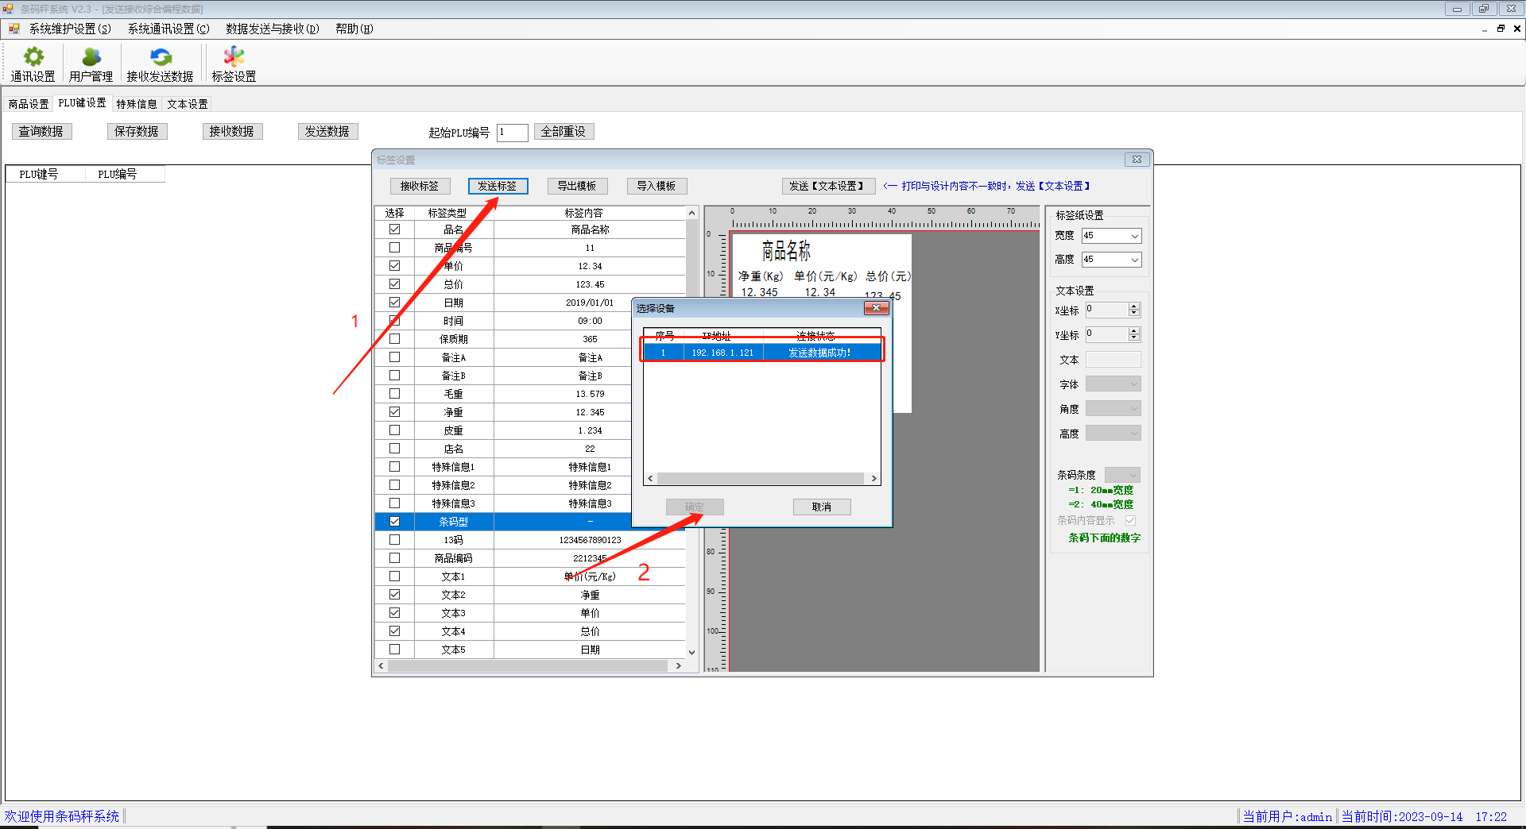Screen dimensions: 1526x829
Task: Click 接收发送数据 toolbar icon
Action: point(160,64)
